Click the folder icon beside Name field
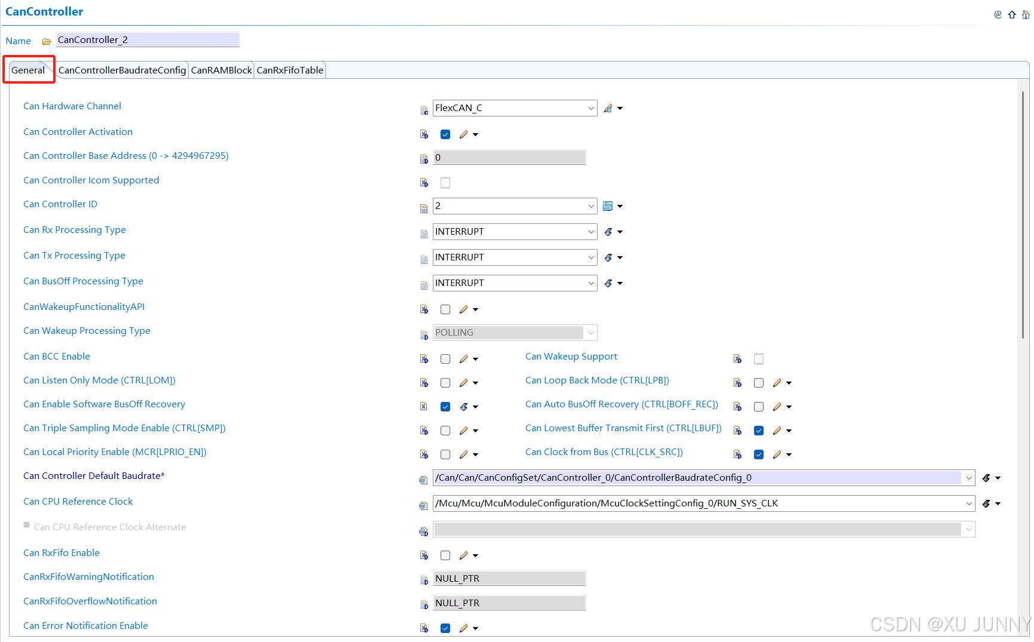 point(47,41)
